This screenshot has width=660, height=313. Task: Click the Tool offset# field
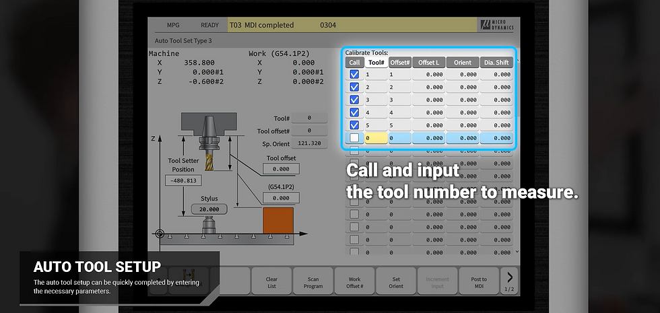pyautogui.click(x=309, y=131)
